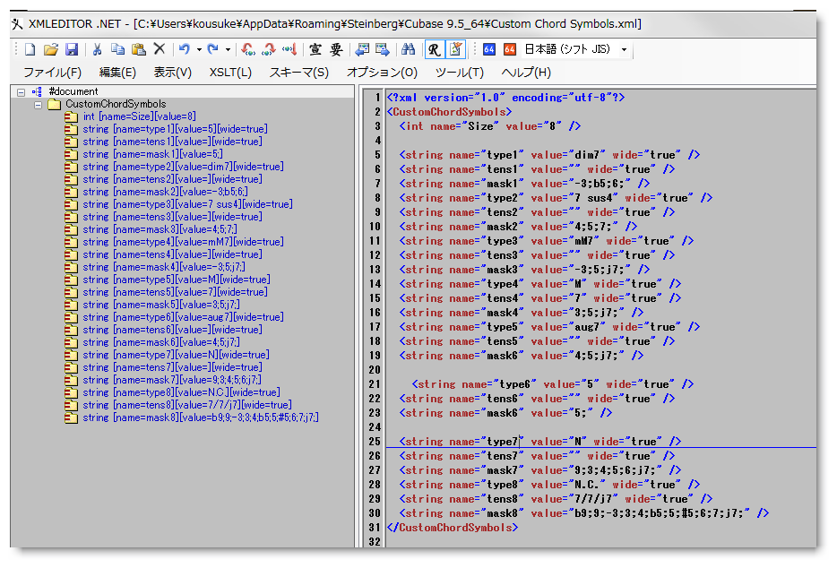Open the redo history dropdown arrow

pos(228,49)
